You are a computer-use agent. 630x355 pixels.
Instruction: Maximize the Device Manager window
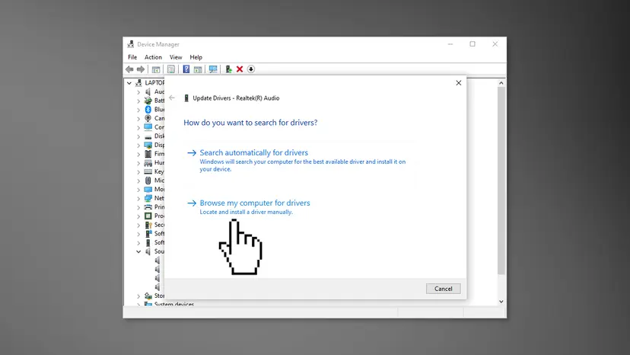(473, 44)
